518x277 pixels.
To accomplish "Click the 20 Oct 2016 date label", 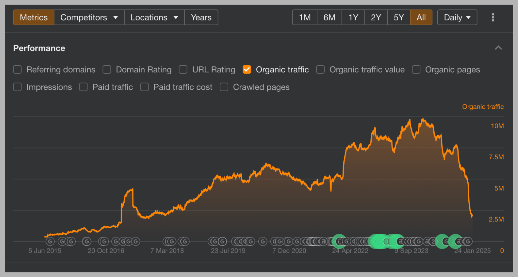I will (x=106, y=251).
